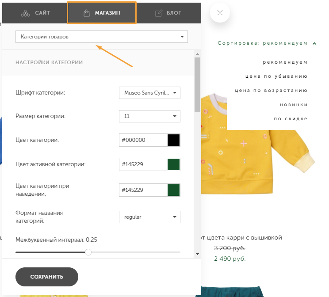Click the green active category color swatch
The image size is (329, 297).
(x=173, y=164)
